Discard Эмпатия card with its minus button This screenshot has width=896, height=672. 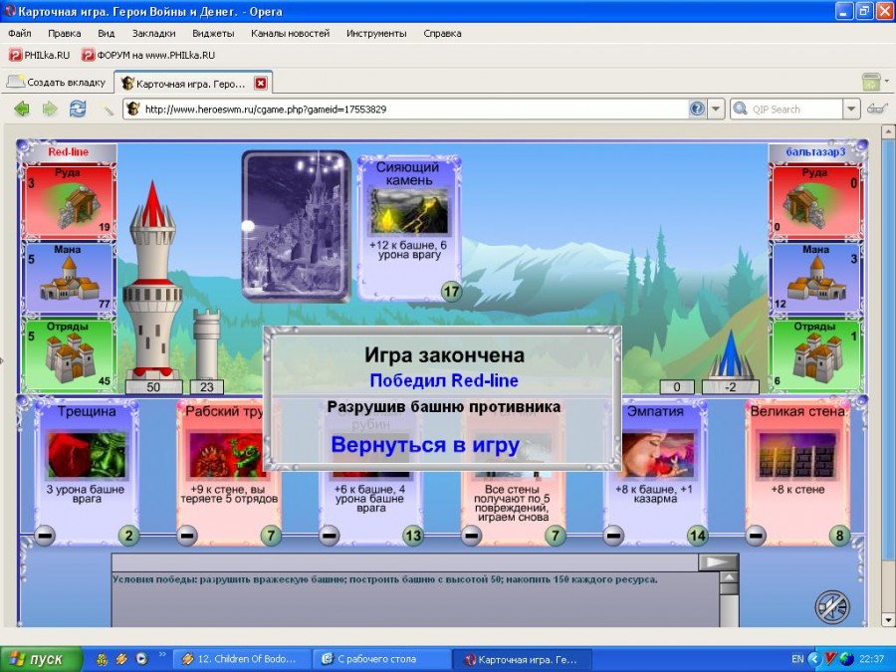click(613, 536)
